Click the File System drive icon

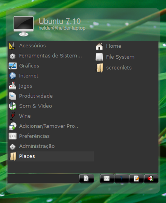click(x=99, y=57)
